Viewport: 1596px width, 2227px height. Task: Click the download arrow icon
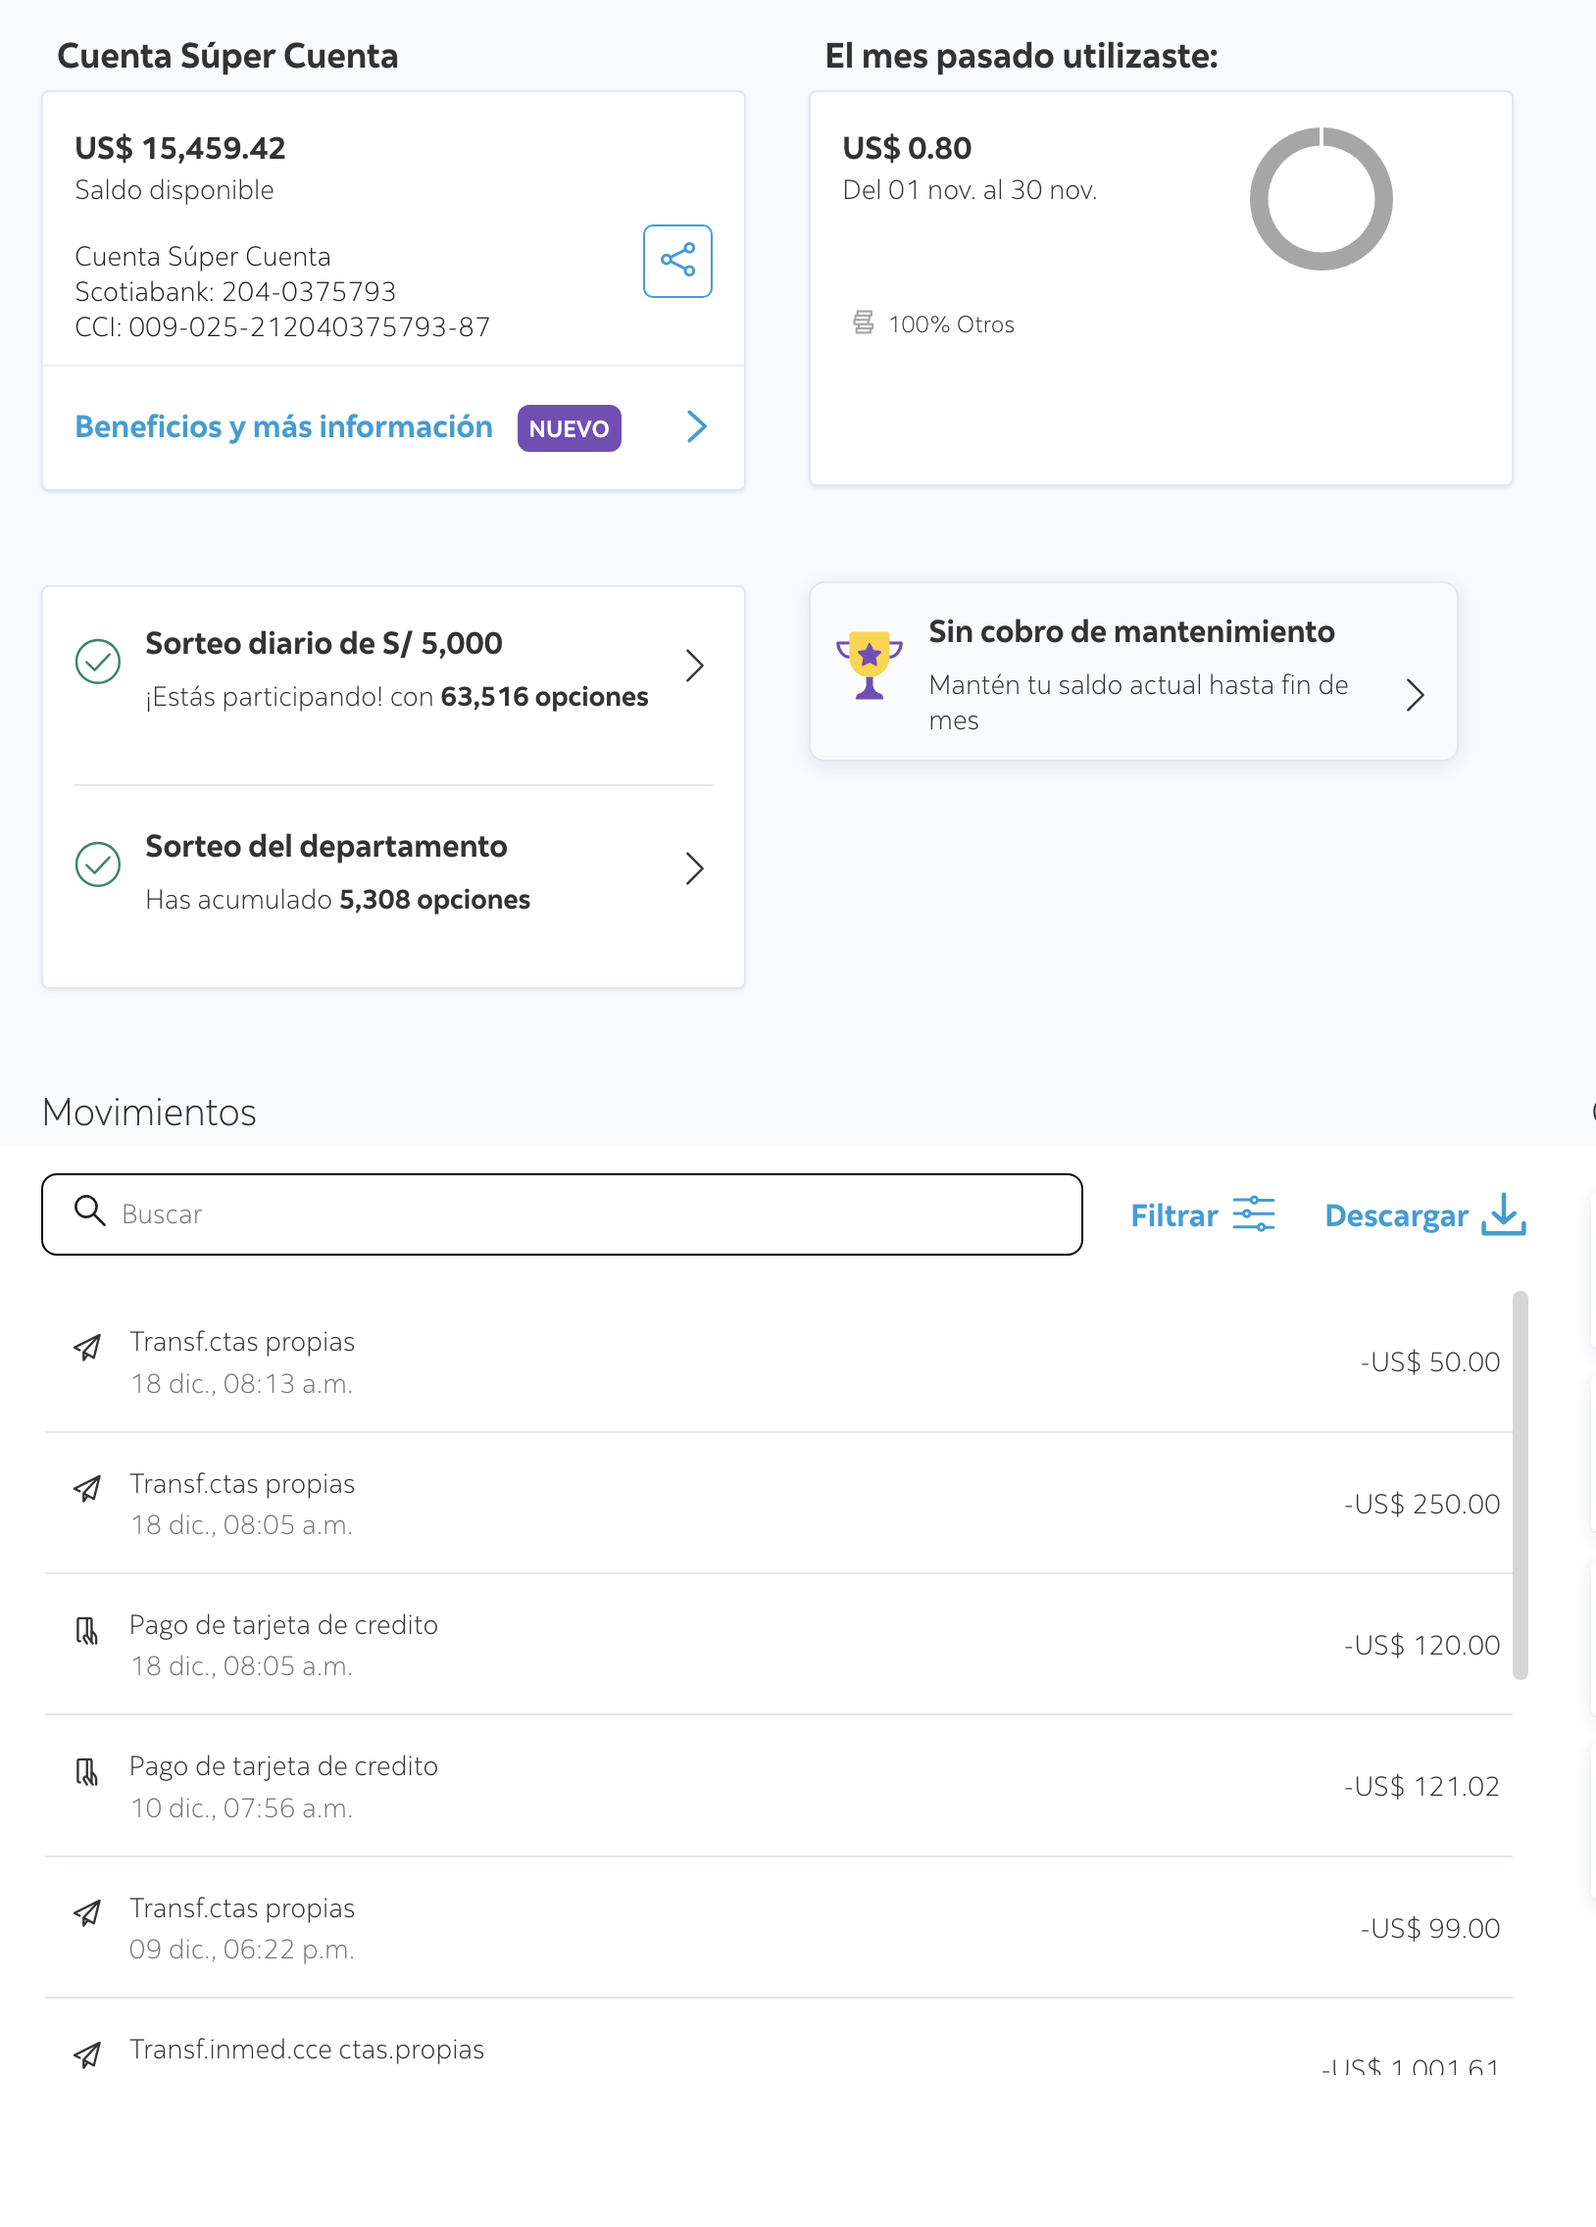coord(1503,1214)
